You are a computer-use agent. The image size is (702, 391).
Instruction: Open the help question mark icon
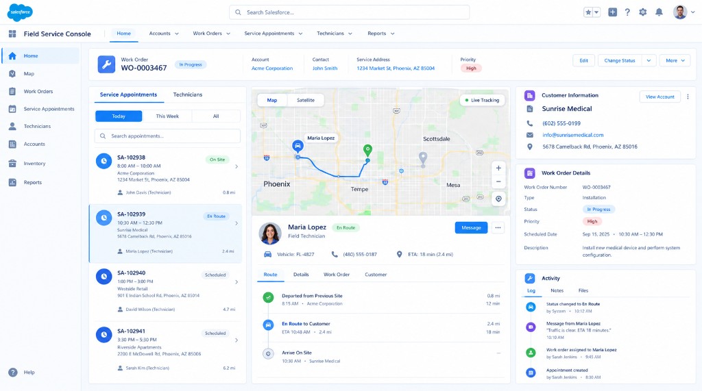tap(627, 12)
